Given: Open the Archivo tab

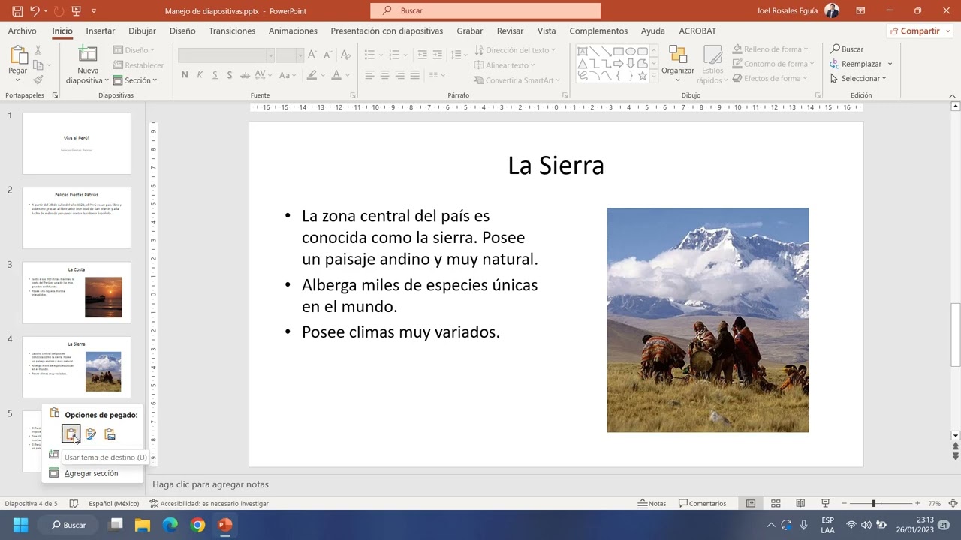Looking at the screenshot, I should click(x=22, y=31).
